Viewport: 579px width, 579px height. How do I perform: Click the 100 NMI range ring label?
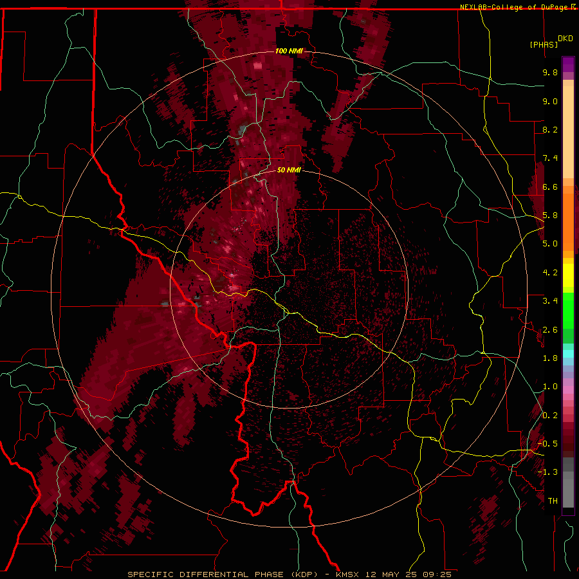pos(289,51)
